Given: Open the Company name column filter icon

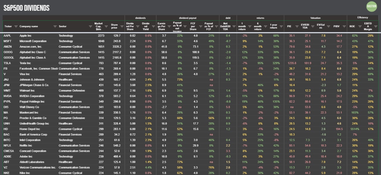Looking at the screenshot, I should click(54, 26).
